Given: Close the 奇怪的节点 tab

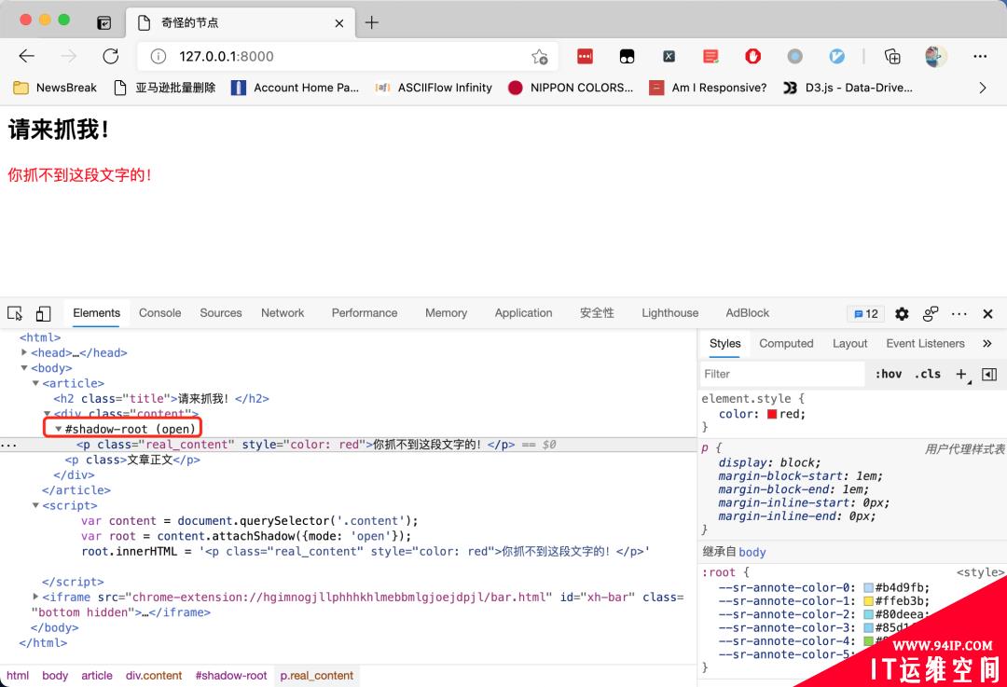Looking at the screenshot, I should (x=339, y=23).
